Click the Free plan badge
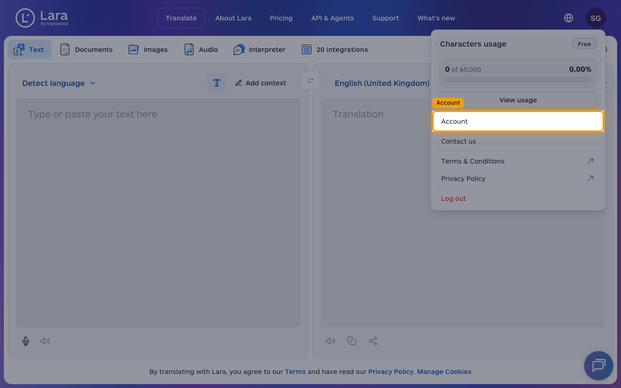621x388 pixels. pyautogui.click(x=584, y=44)
